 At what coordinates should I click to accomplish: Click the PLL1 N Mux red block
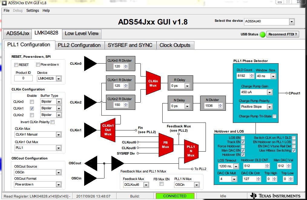point(191,151)
